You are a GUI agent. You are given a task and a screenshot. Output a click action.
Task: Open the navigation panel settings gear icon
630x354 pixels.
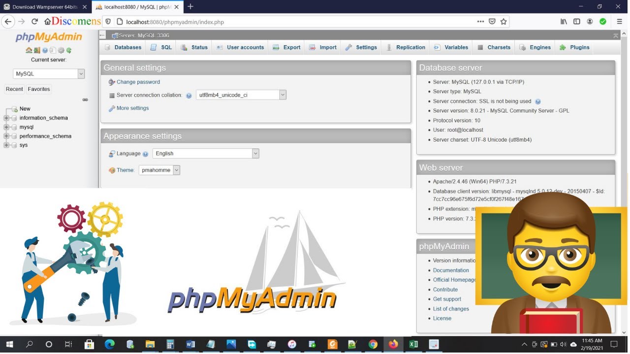pos(61,50)
